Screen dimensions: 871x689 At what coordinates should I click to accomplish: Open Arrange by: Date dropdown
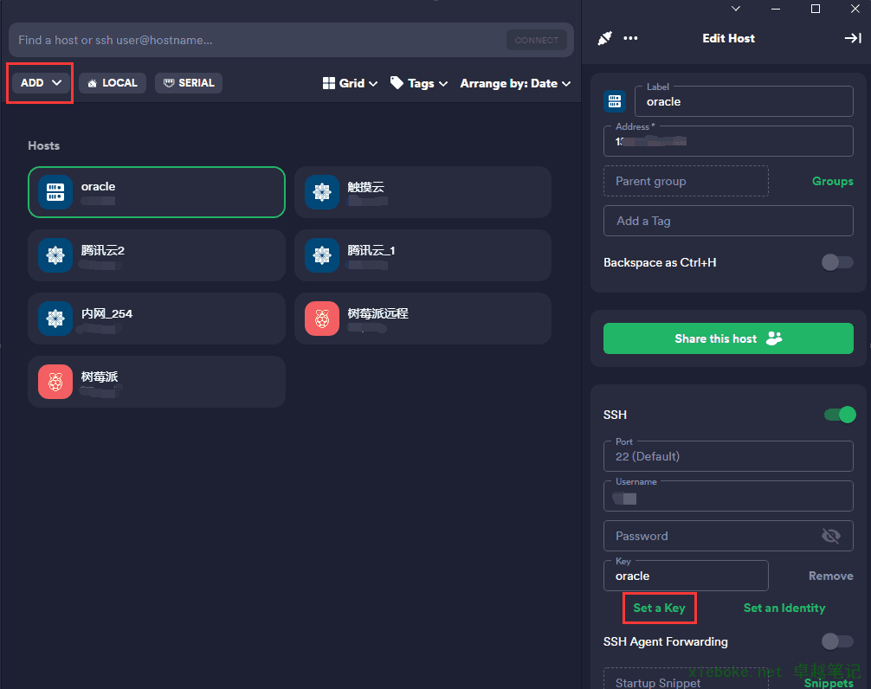tap(515, 83)
